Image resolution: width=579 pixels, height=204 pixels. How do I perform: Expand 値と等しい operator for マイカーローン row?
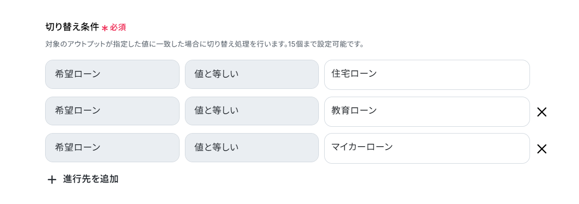[251, 148]
